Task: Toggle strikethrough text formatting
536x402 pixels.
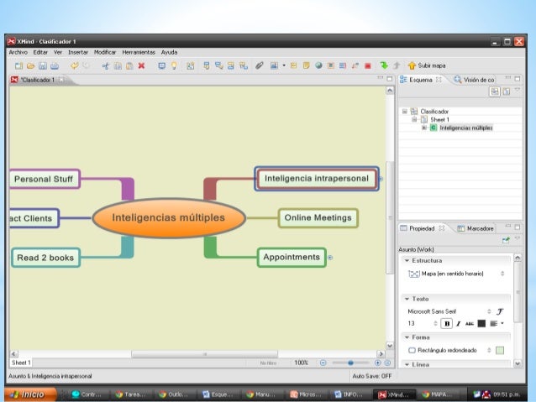Action: coord(470,323)
